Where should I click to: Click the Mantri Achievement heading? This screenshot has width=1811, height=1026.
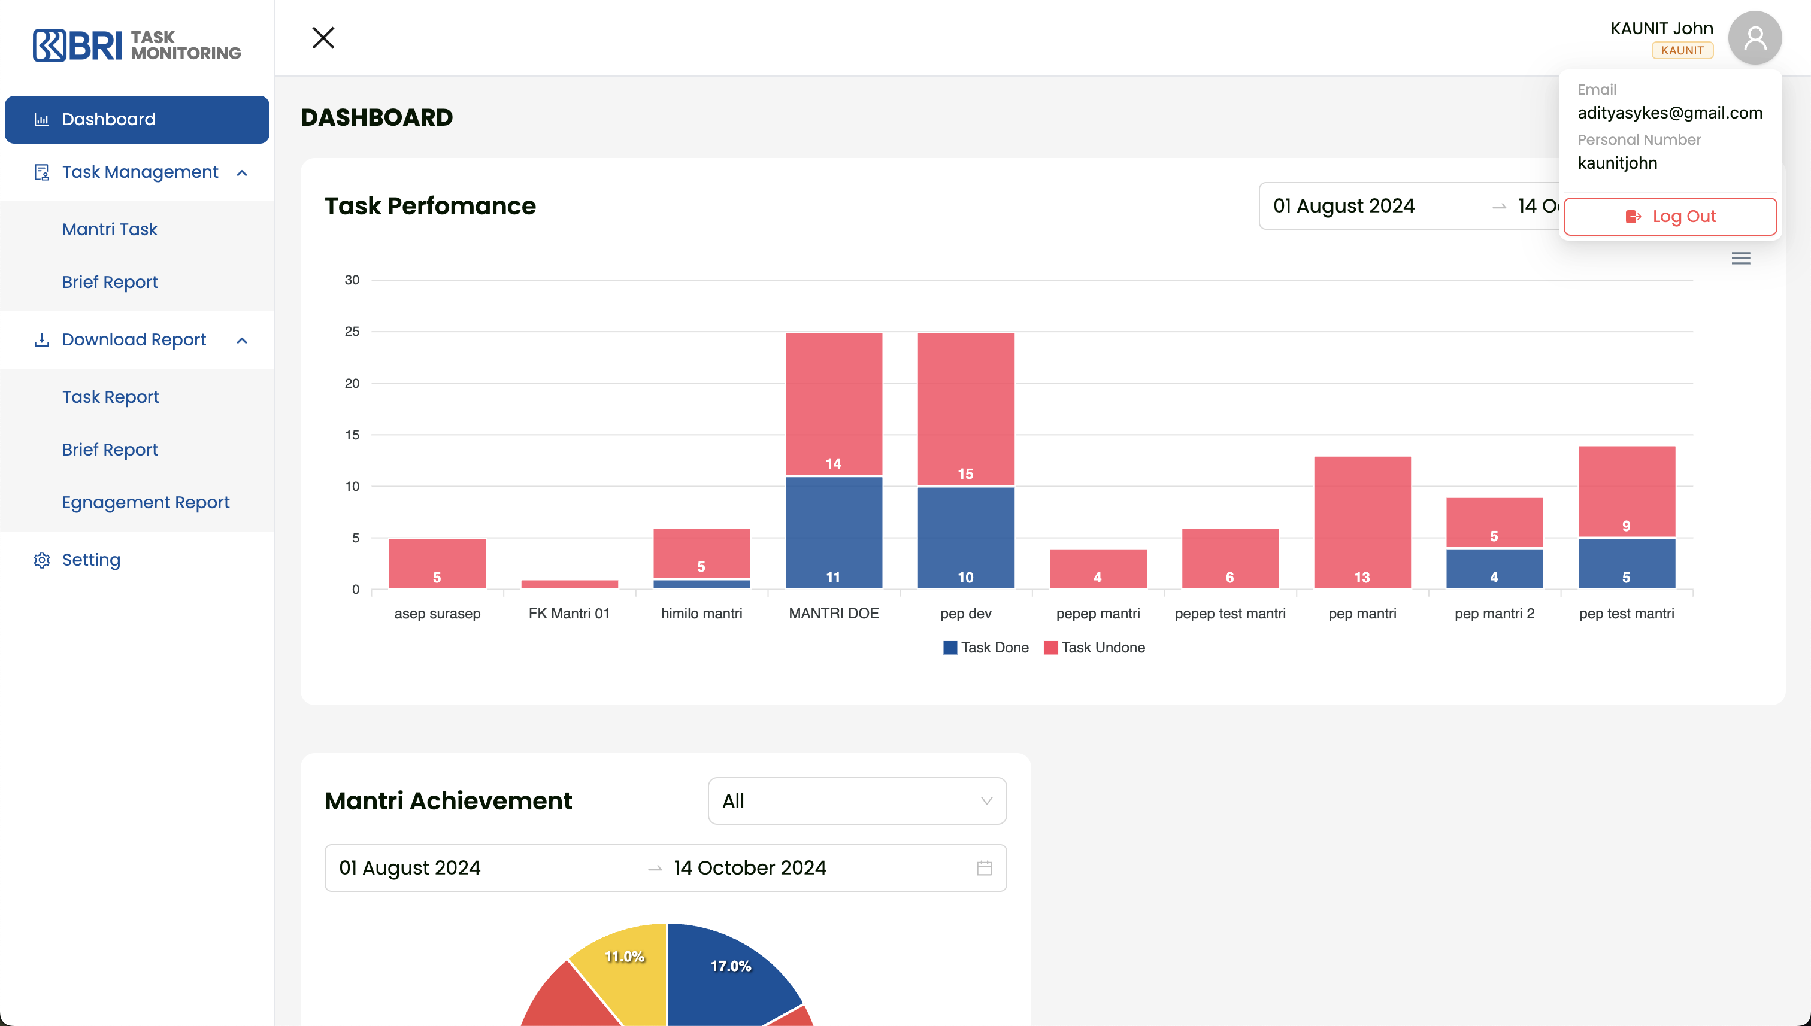click(x=449, y=801)
